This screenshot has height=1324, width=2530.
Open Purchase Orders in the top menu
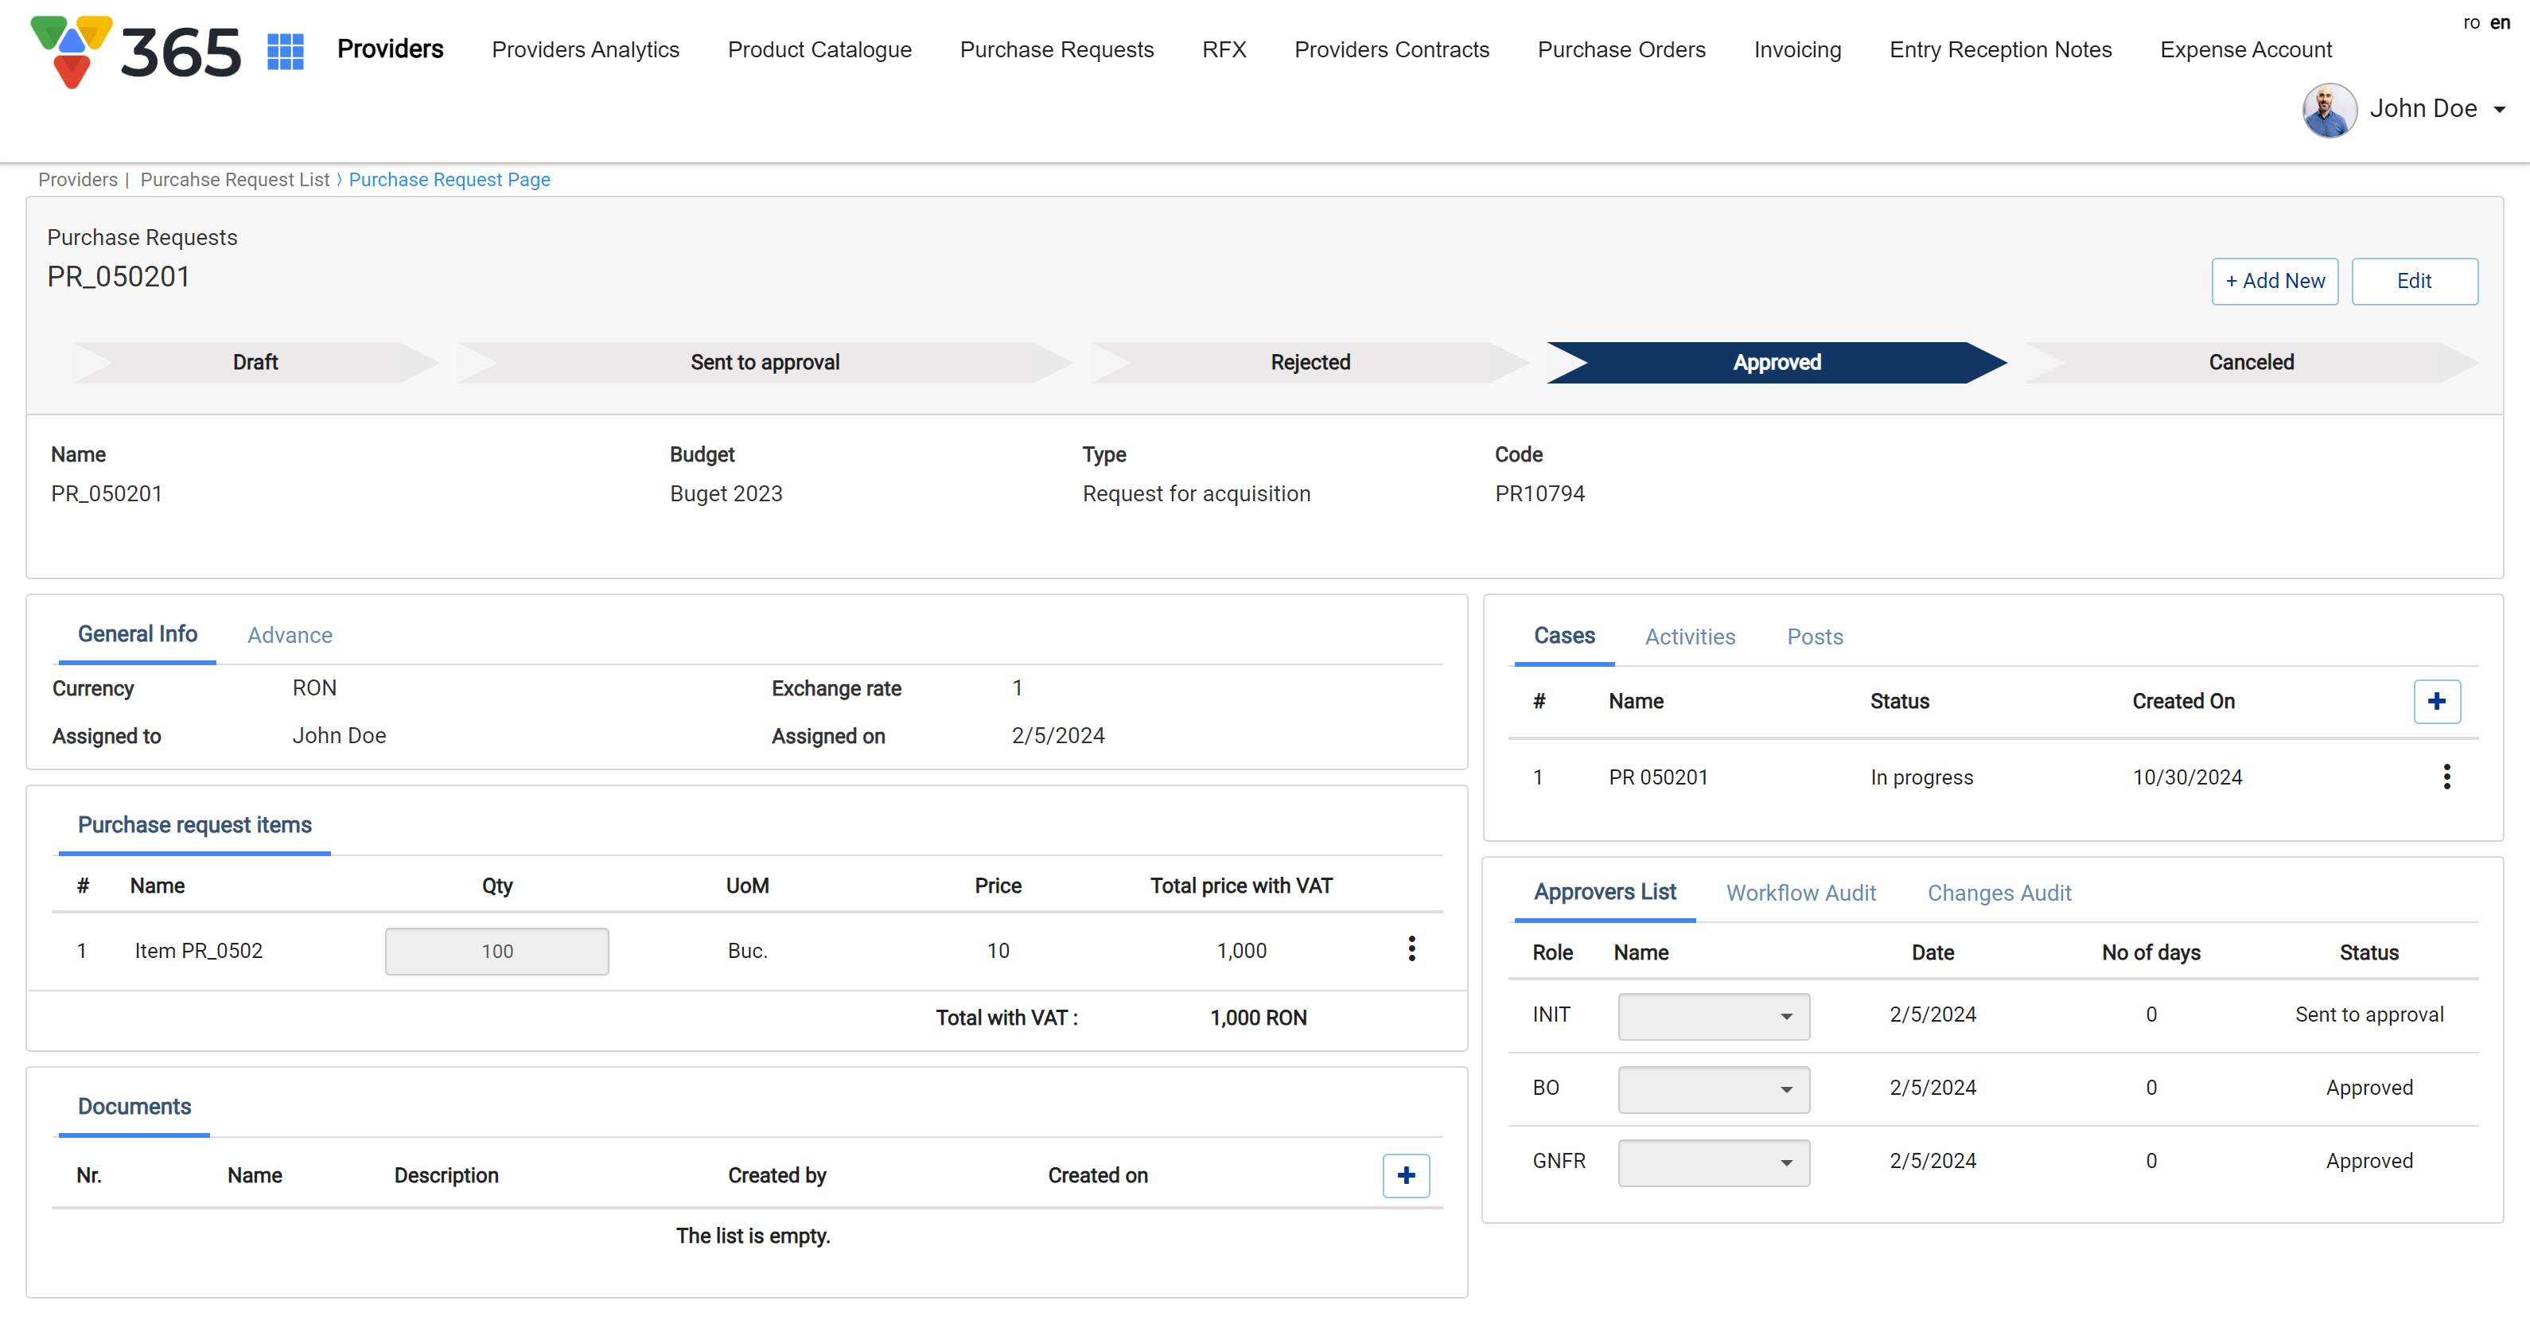(x=1621, y=50)
